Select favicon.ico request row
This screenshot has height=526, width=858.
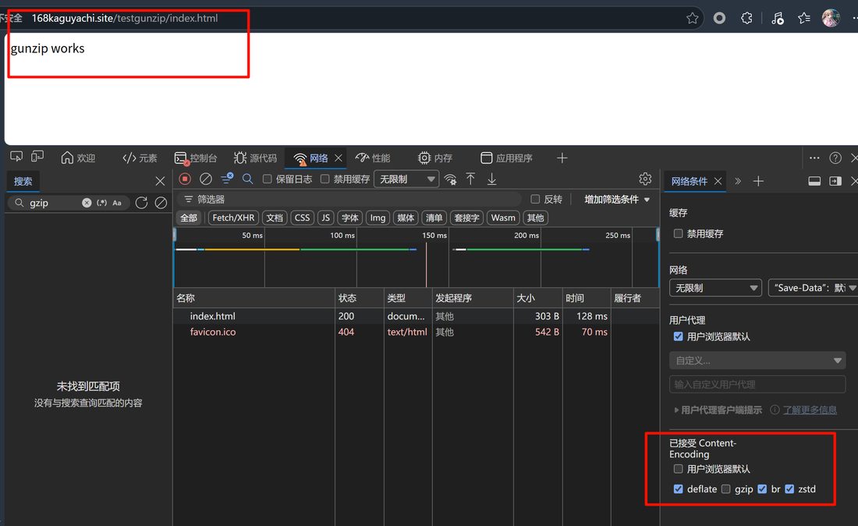[416, 332]
